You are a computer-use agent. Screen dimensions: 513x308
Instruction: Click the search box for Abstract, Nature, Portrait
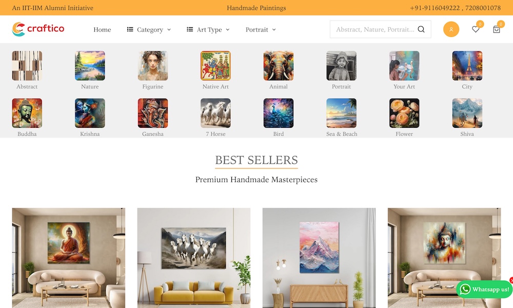pos(380,29)
